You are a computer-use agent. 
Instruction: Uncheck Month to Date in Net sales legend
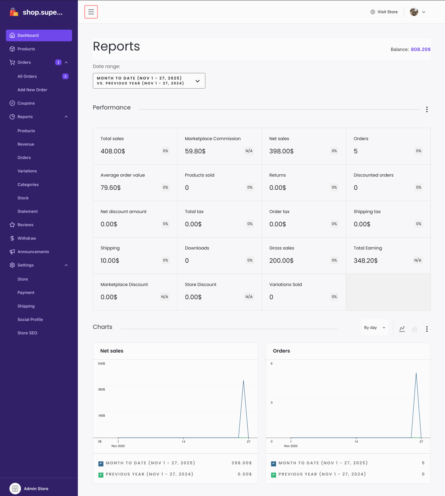coord(101,463)
